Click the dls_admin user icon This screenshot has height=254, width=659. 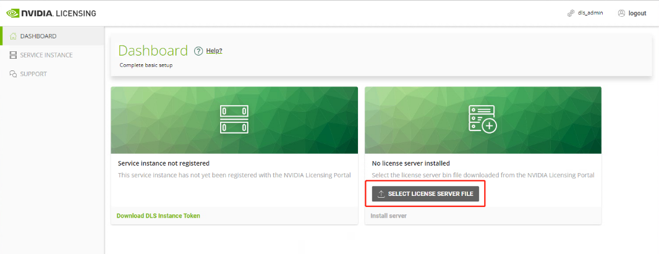[x=571, y=13]
